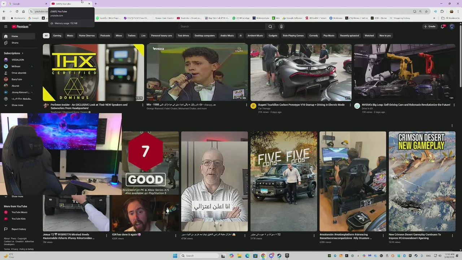The image size is (462, 260).
Task: Play the Crimson Desert New Gameplay short
Action: [x=422, y=181]
